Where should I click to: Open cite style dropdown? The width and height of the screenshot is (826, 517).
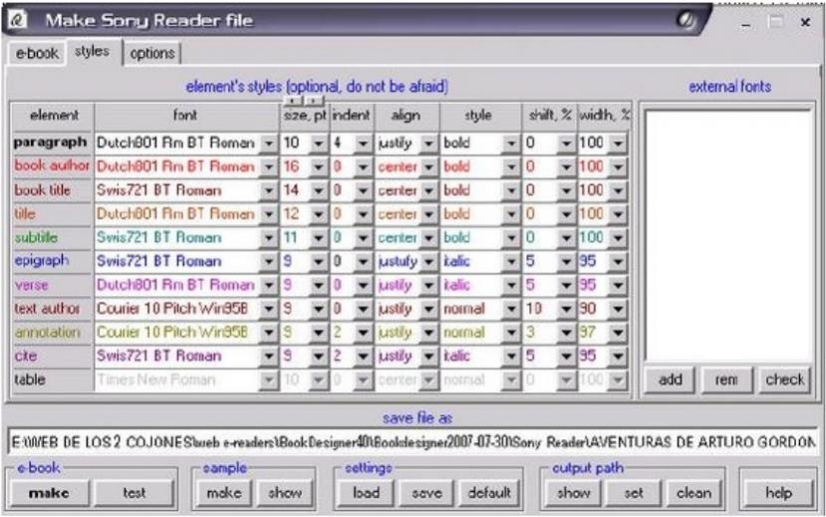pos(510,357)
